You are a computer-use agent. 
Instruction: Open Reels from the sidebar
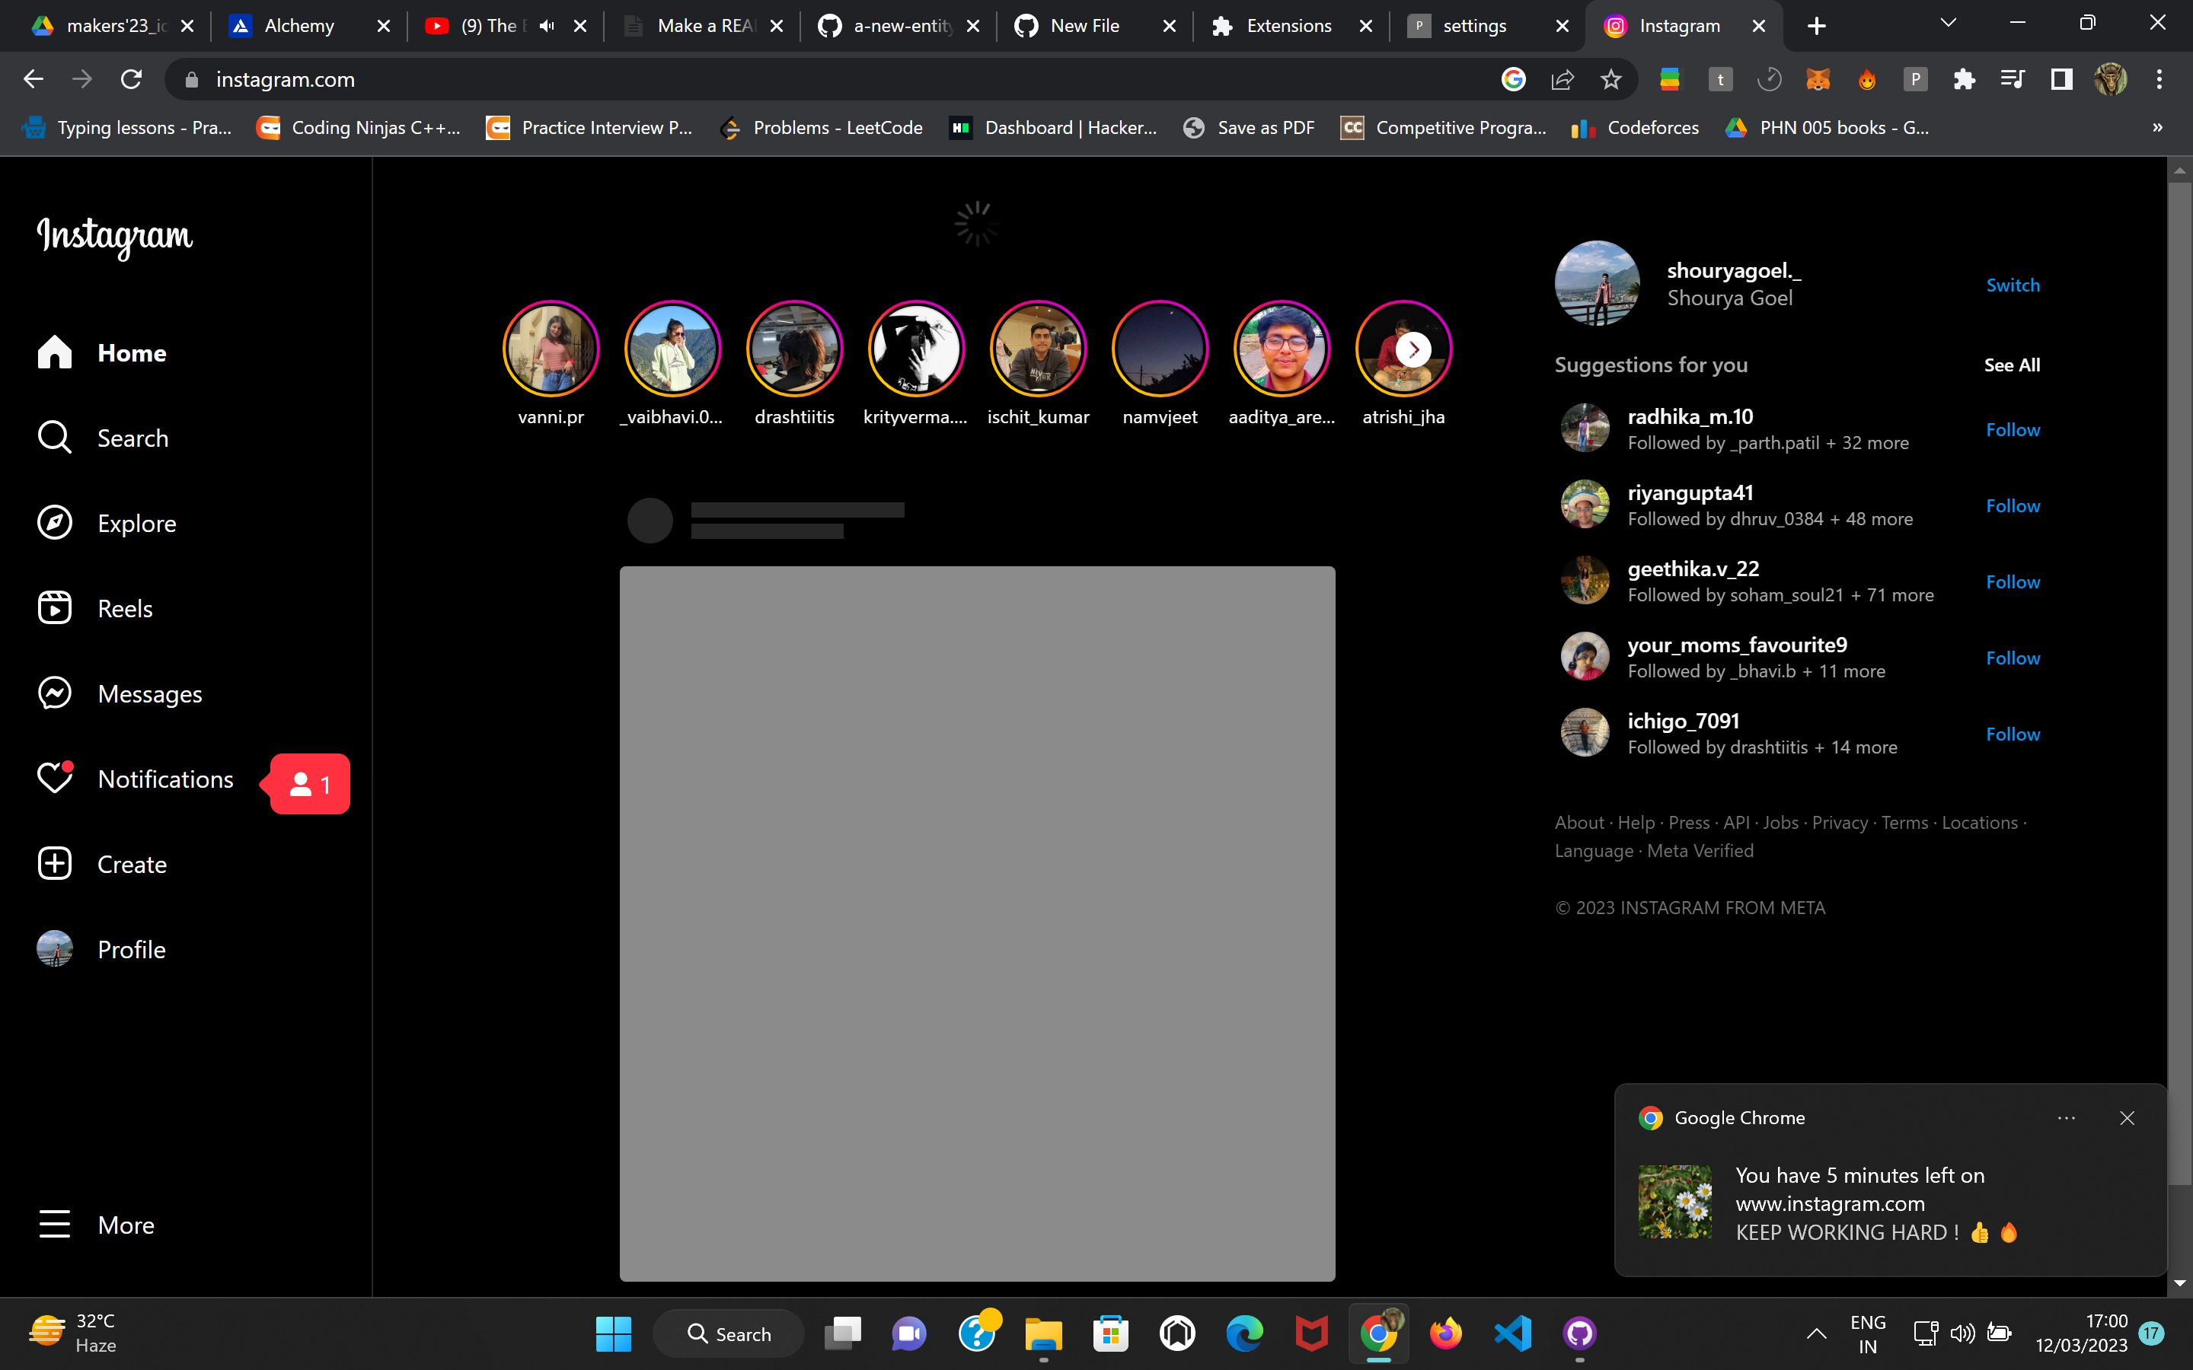(94, 608)
